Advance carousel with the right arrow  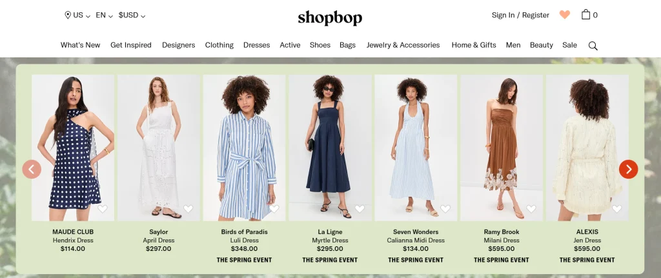tap(628, 170)
